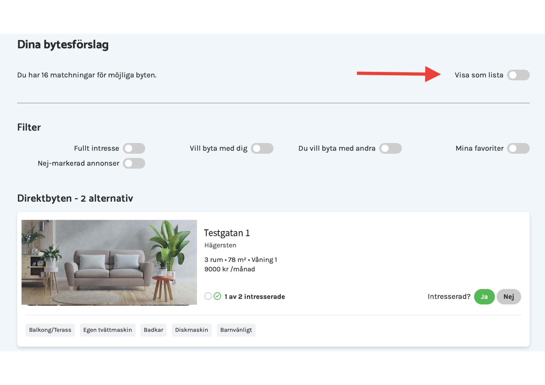Click the 'Direktbyten - 2 alternativ' heading
This screenshot has height=385, width=545.
point(75,198)
